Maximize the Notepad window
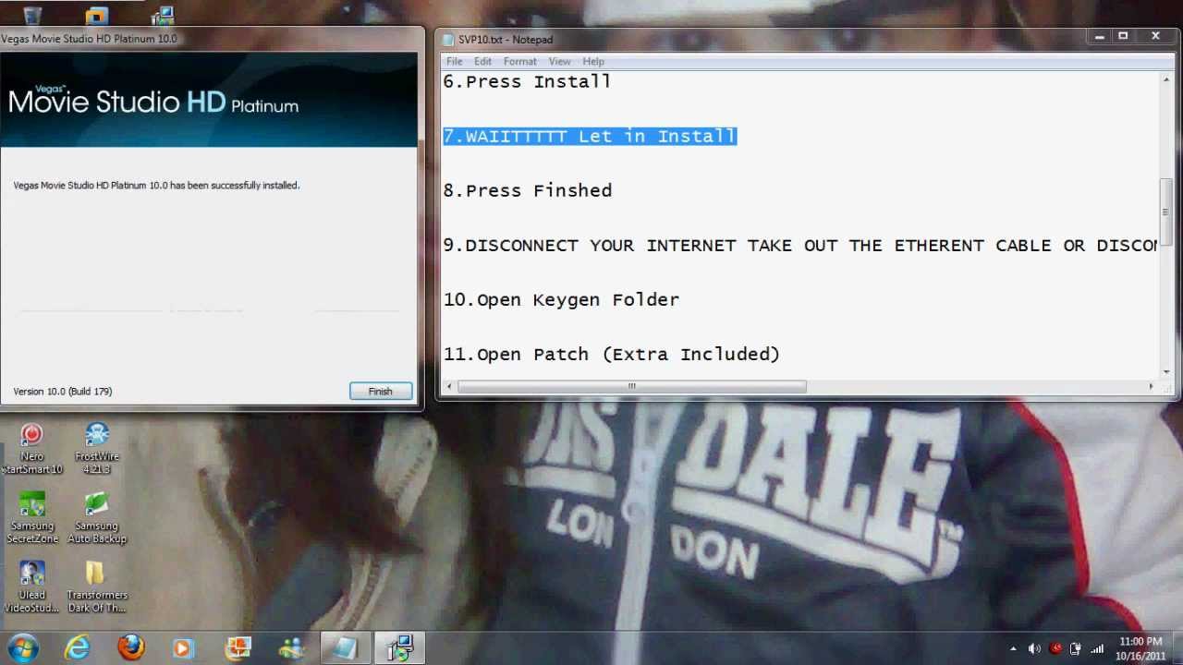 pos(1123,37)
